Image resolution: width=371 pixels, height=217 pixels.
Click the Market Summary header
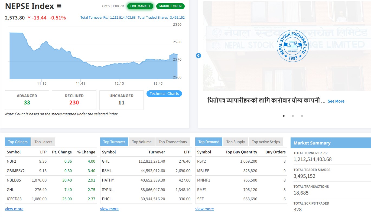pyautogui.click(x=331, y=143)
